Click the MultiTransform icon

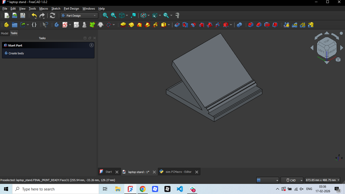[311, 25]
